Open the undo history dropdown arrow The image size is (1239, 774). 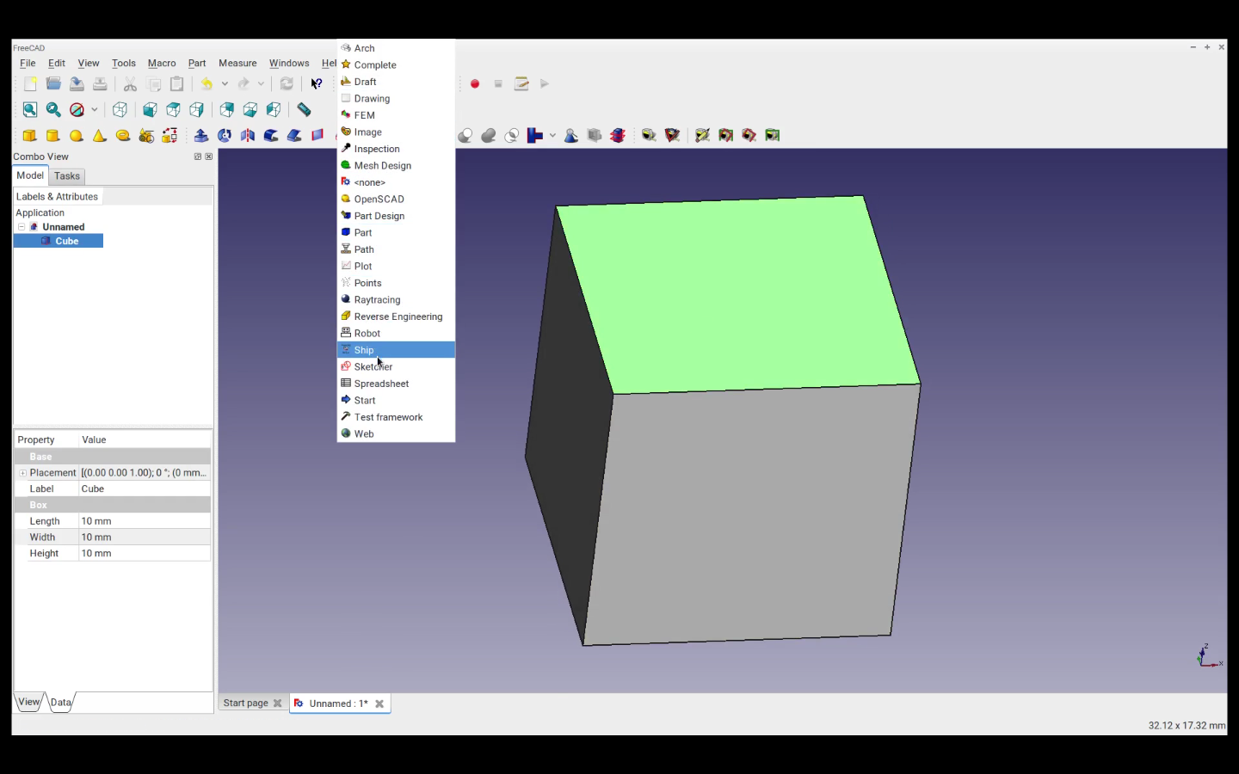click(225, 84)
